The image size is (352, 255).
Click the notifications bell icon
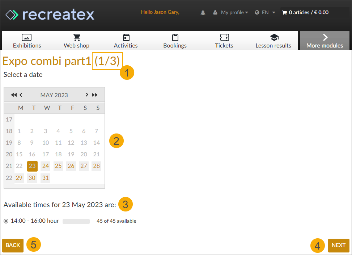coord(203,12)
